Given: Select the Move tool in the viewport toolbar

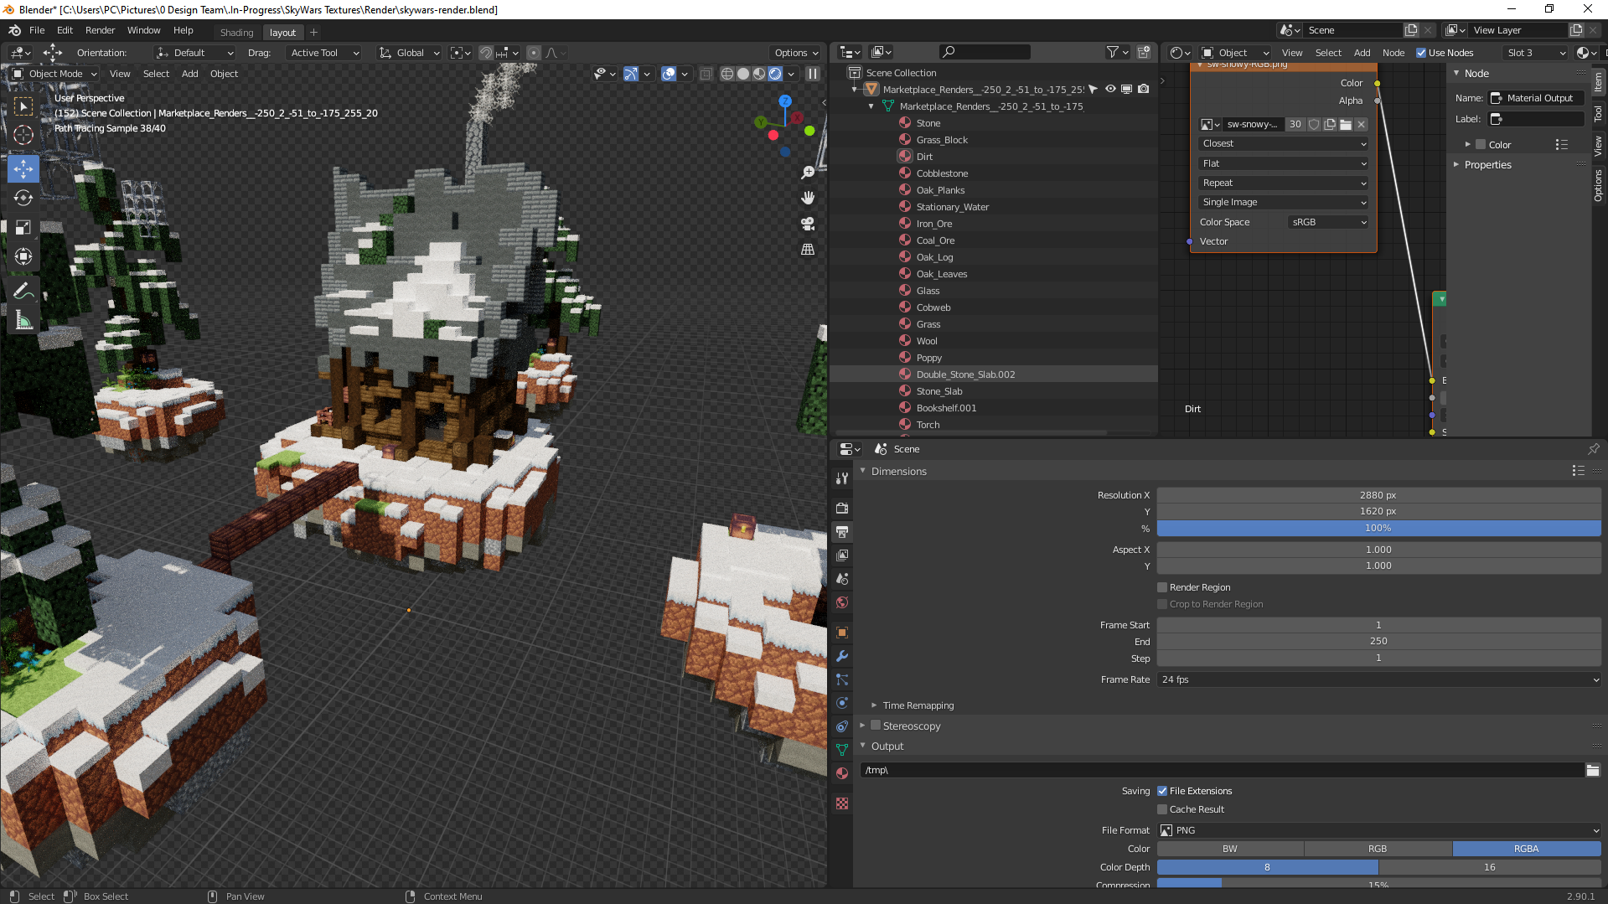Looking at the screenshot, I should (23, 168).
